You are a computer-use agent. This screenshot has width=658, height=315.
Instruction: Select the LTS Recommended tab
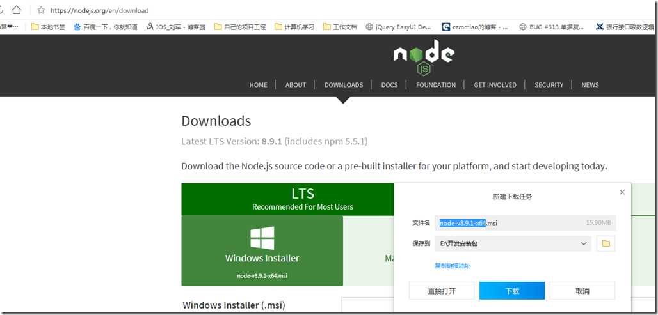(x=288, y=199)
